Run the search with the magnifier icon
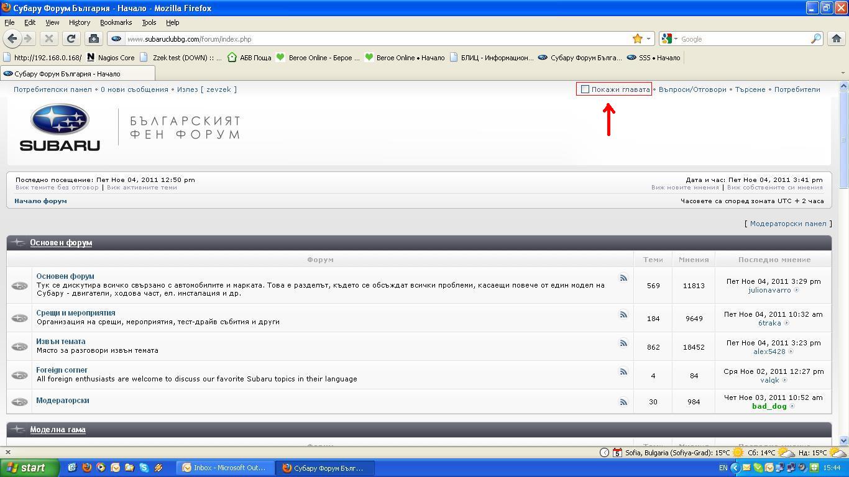 pos(816,39)
